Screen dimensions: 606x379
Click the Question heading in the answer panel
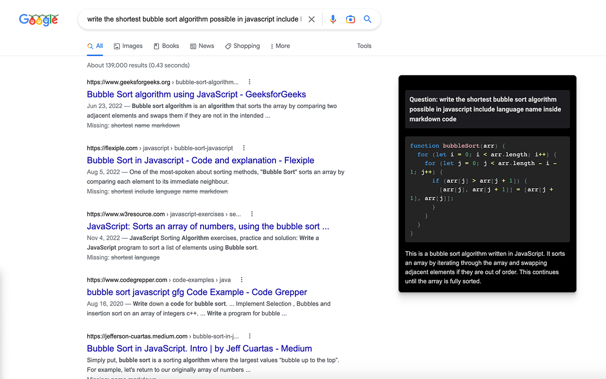pos(487,109)
